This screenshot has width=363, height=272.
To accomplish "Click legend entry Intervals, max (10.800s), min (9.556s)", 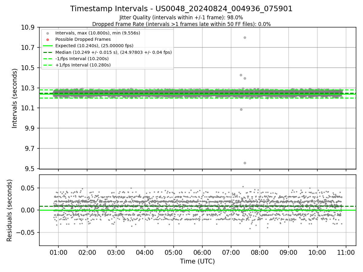I will point(98,33).
